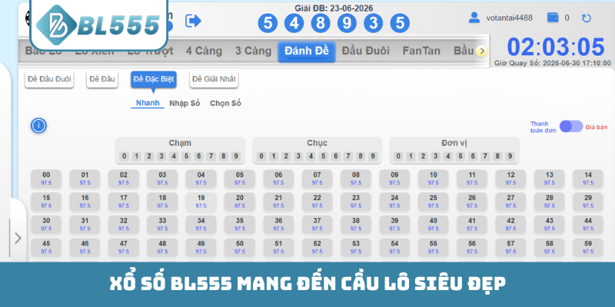Select the Đề Đặc Biệt button
Viewport: 615px width, 307px height.
(153, 80)
